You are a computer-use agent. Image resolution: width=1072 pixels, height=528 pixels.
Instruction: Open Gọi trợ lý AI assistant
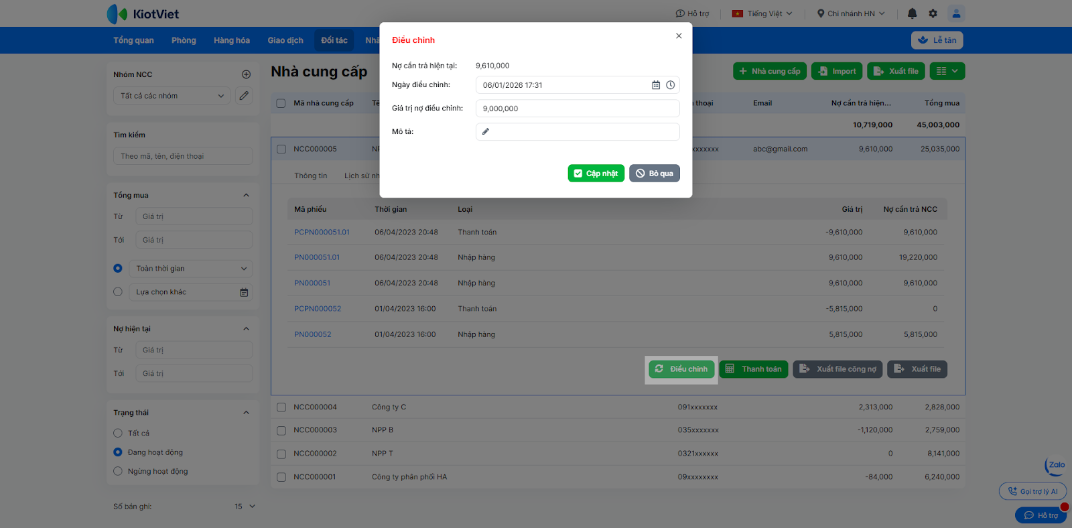1032,491
